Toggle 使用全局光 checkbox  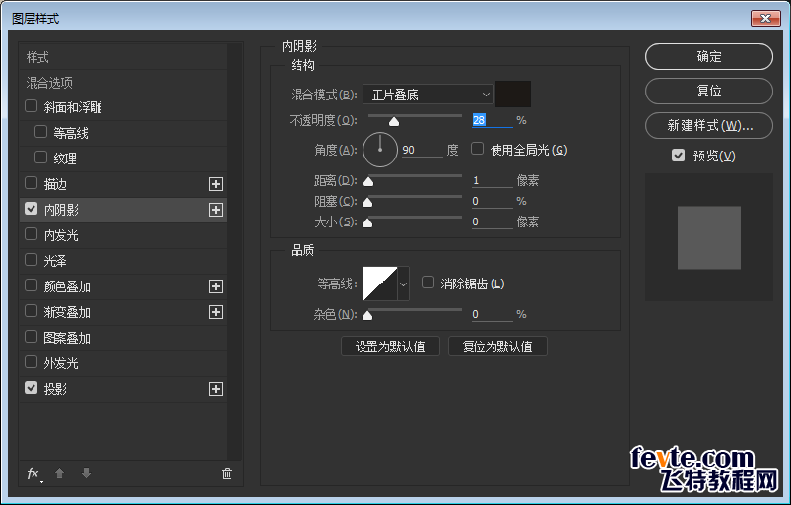point(477,149)
